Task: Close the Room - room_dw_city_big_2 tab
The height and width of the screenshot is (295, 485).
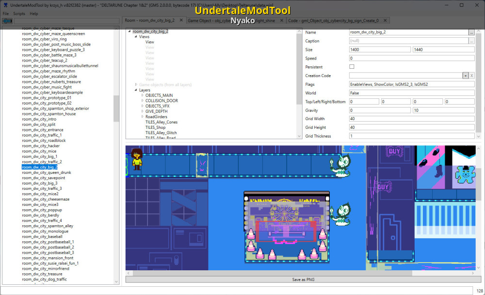Action: 181,20
